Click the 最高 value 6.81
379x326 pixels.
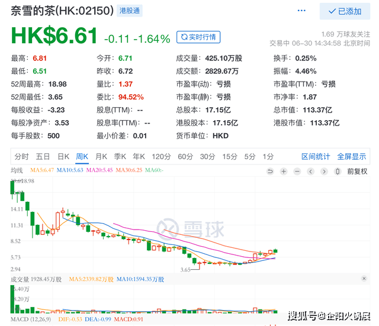click(x=40, y=58)
